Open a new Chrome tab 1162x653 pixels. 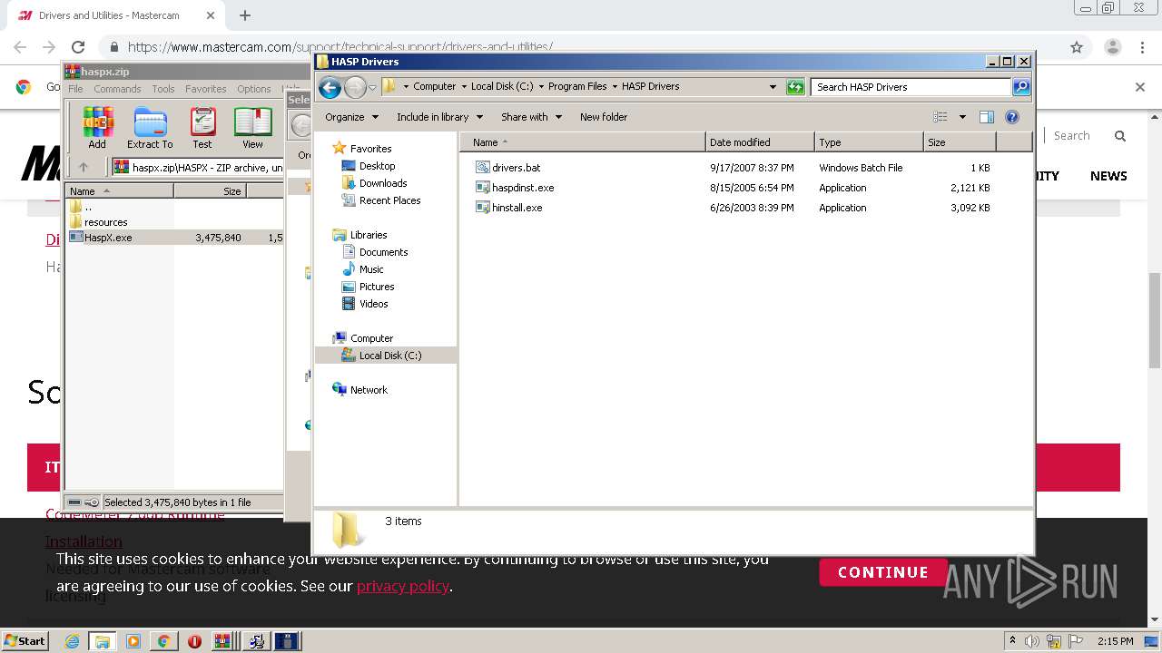click(x=245, y=15)
